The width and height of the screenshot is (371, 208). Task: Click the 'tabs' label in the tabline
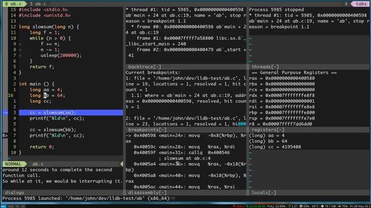click(x=361, y=4)
